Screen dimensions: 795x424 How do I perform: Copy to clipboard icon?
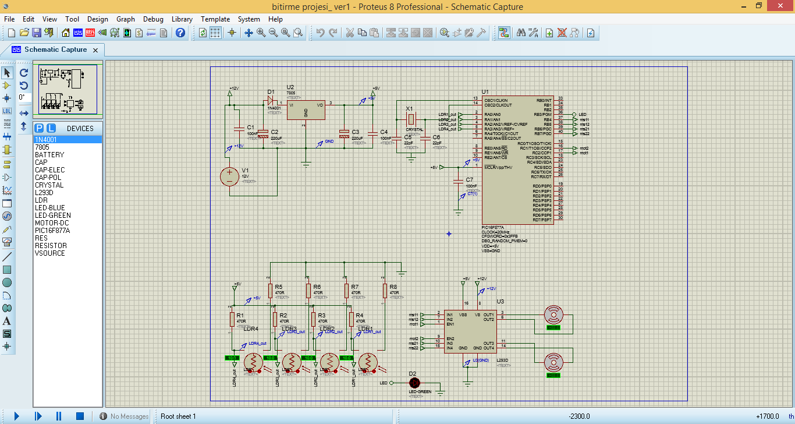(362, 33)
